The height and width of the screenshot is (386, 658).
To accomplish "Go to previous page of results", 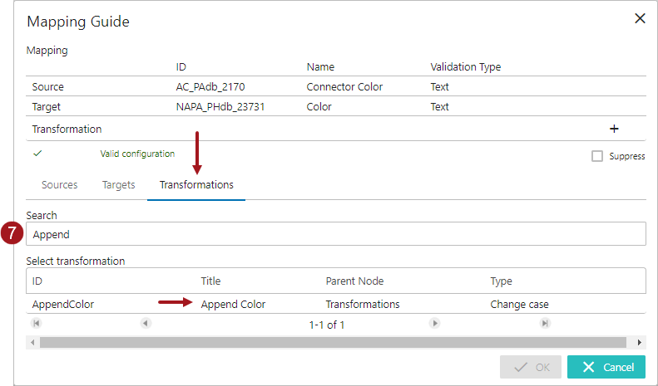I will 146,324.
